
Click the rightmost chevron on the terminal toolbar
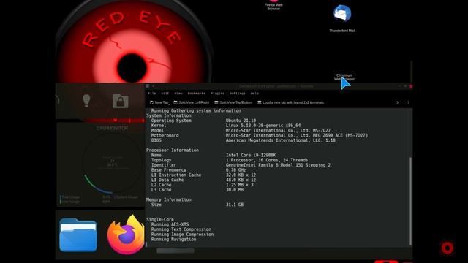[x=408, y=102]
